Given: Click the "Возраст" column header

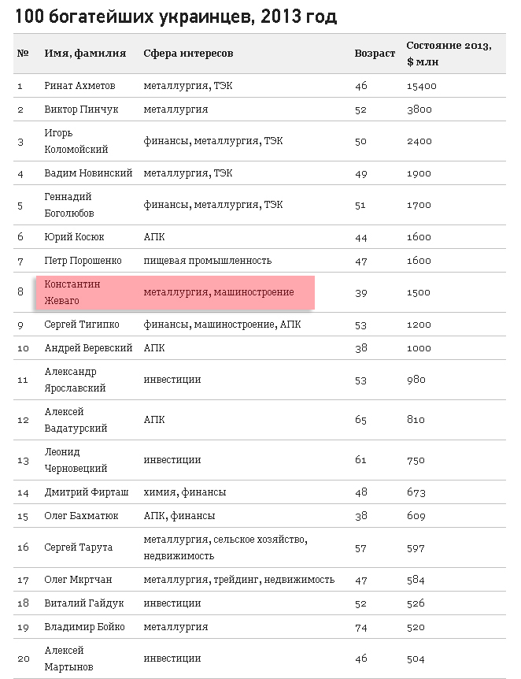Looking at the screenshot, I should pos(374,54).
